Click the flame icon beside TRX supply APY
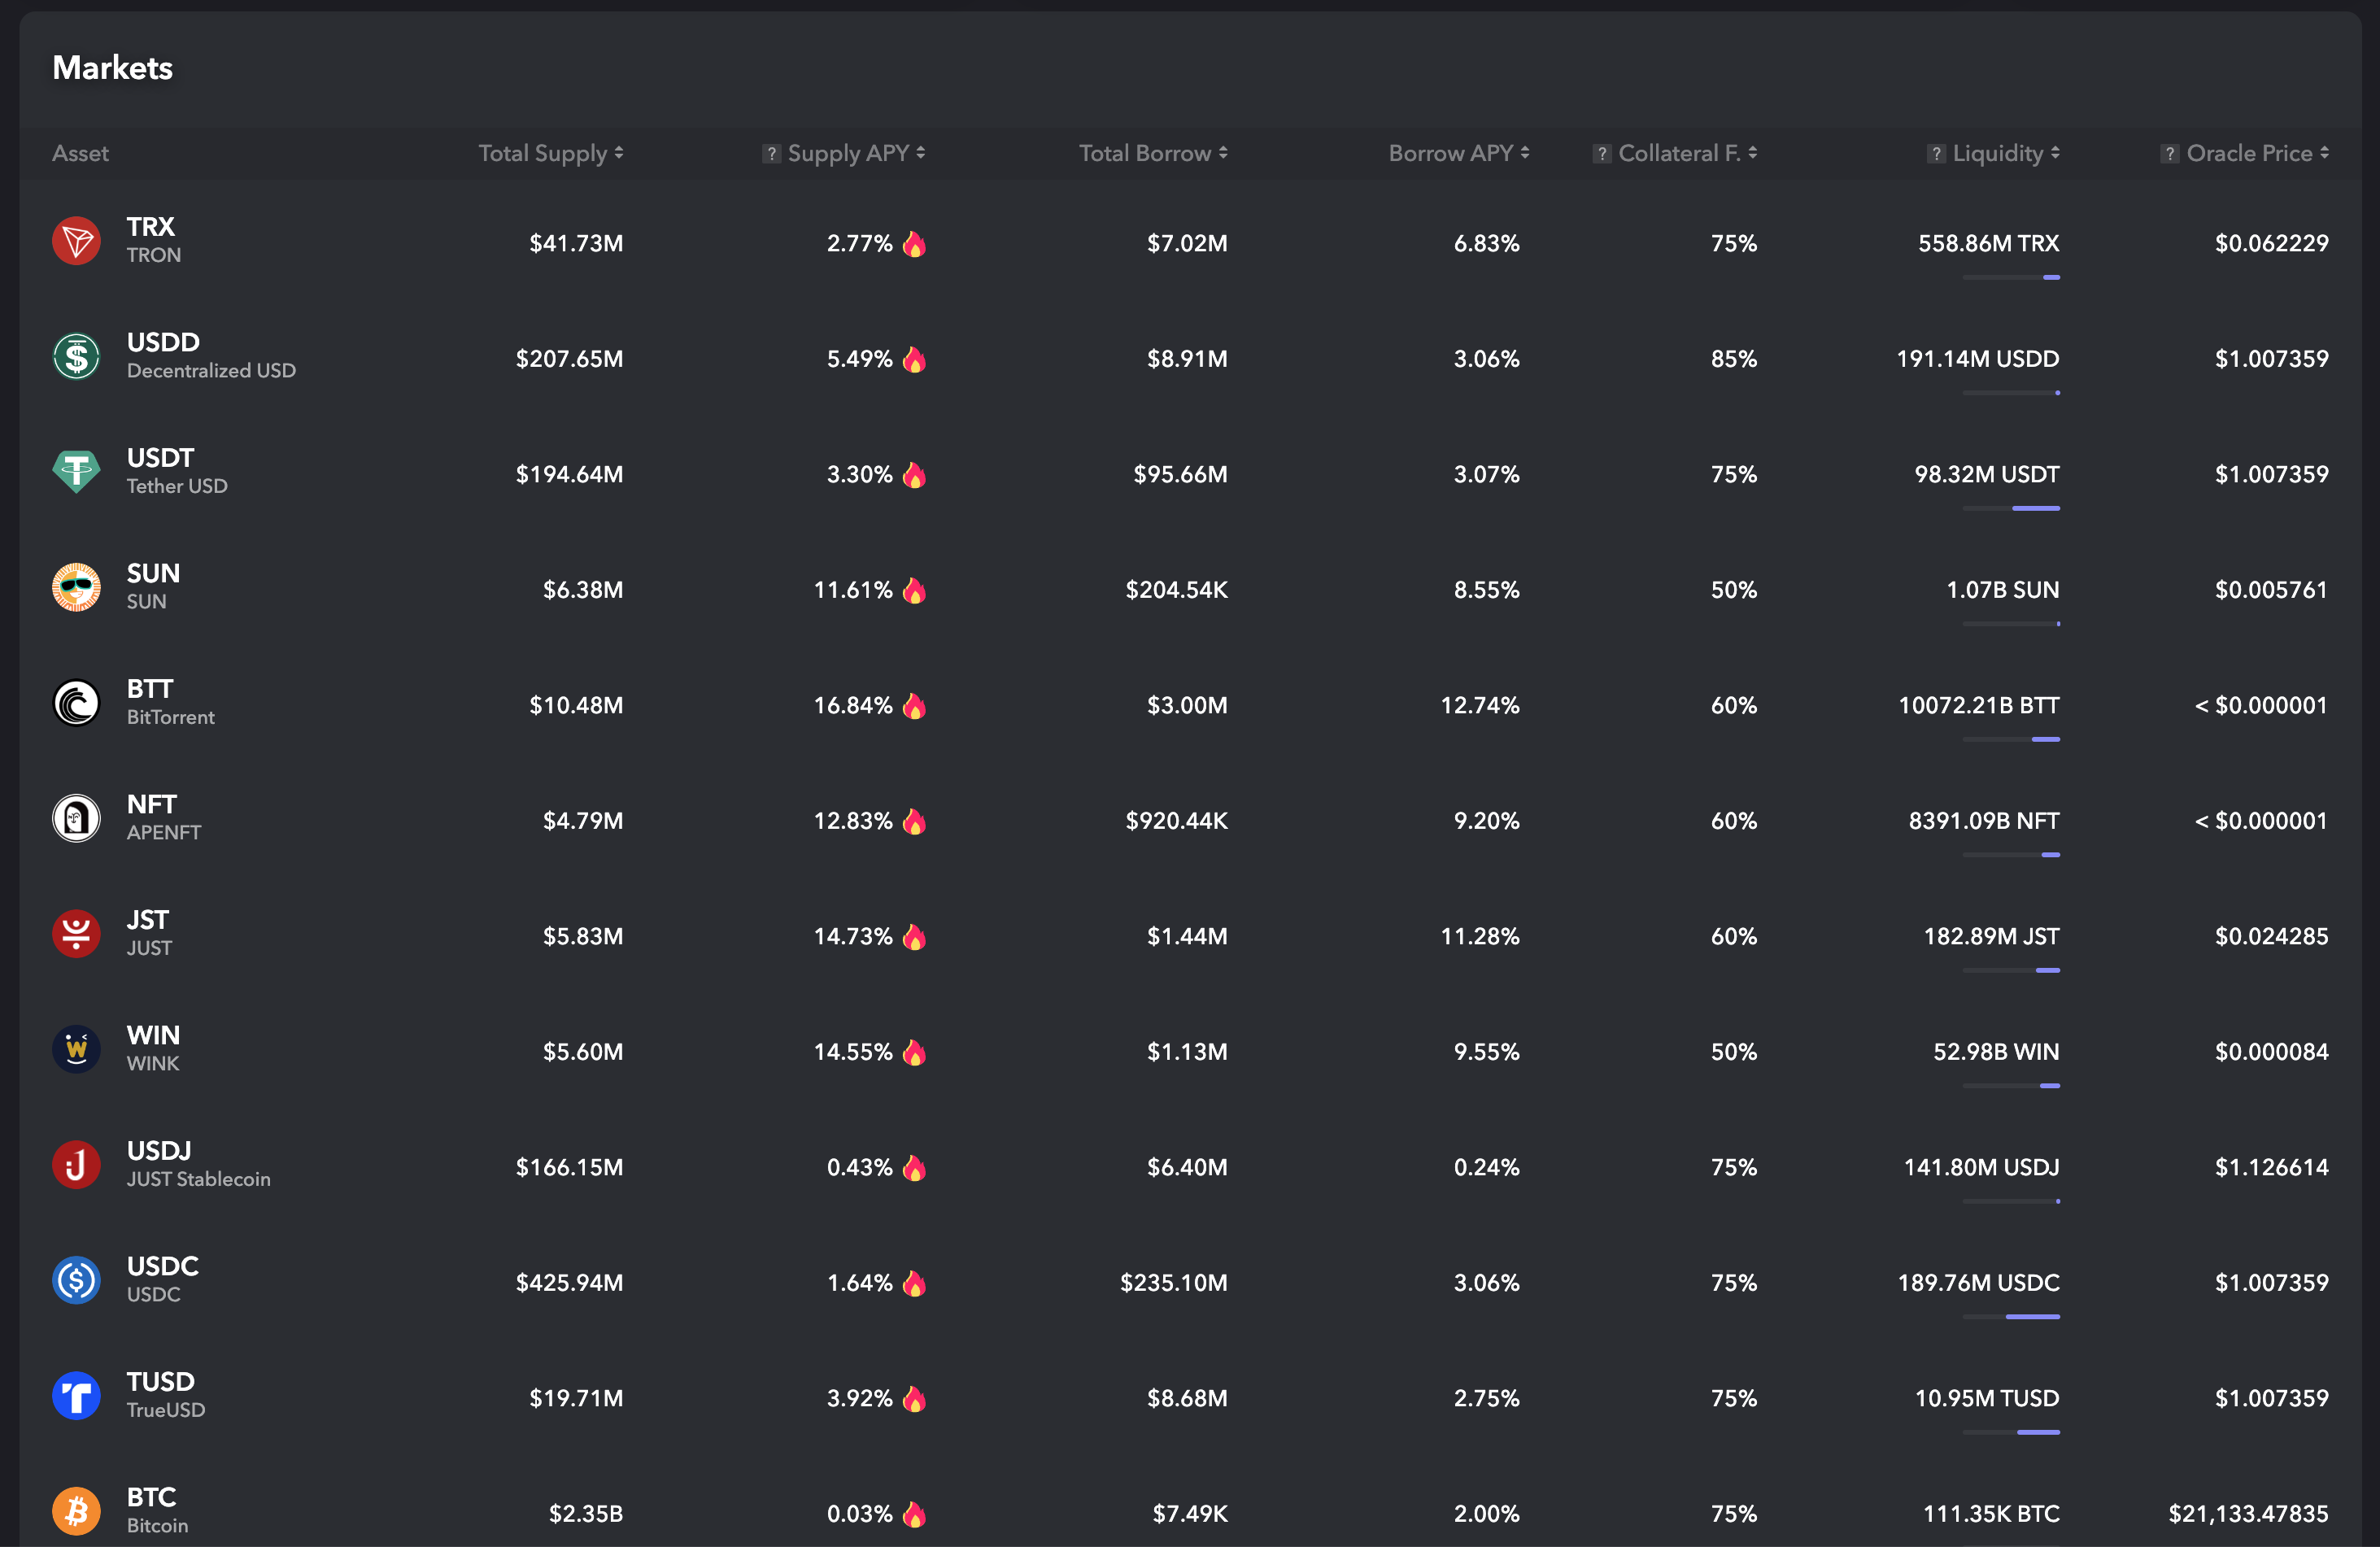2380x1547 pixels. (x=914, y=244)
